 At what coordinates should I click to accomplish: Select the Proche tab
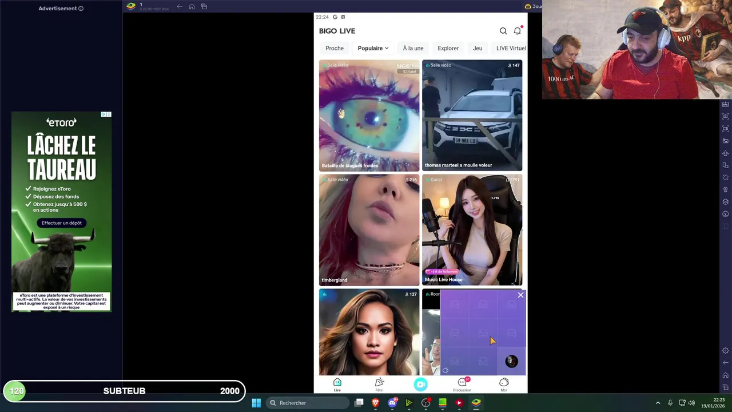[335, 48]
